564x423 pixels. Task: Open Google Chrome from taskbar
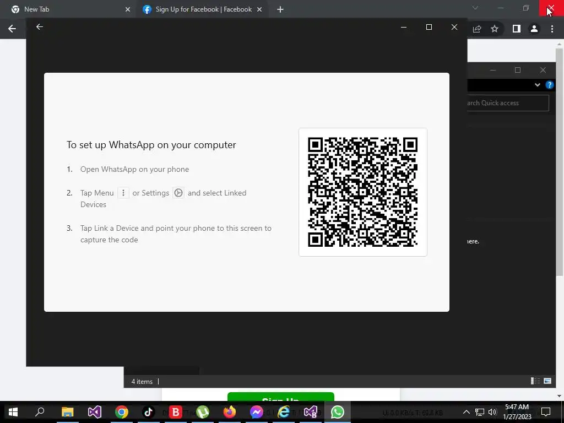pos(122,412)
